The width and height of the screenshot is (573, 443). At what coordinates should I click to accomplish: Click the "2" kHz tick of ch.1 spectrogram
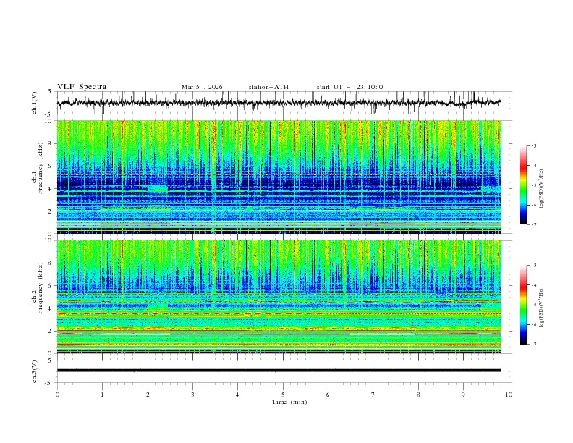51,211
